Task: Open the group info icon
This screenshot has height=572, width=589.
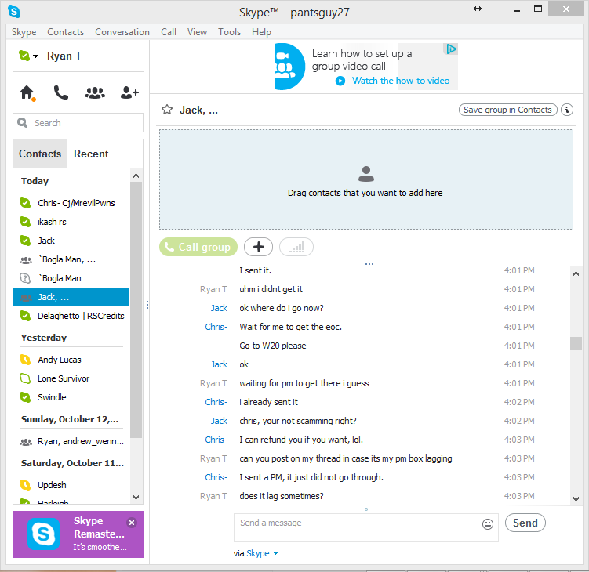Action: tap(567, 110)
